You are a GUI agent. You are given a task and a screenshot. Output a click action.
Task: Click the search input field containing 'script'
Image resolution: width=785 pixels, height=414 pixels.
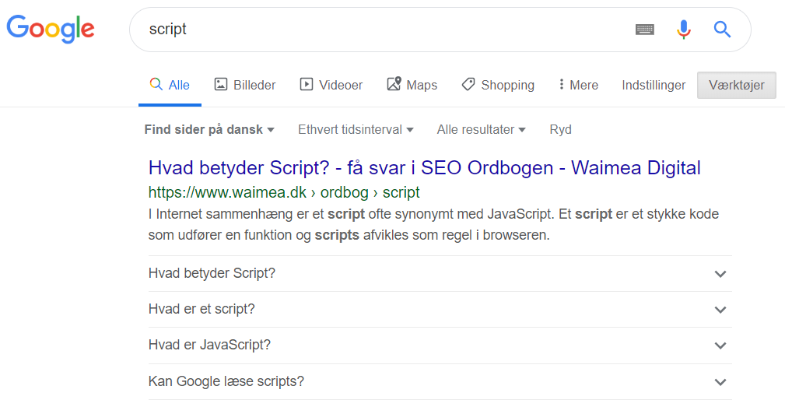[381, 30]
